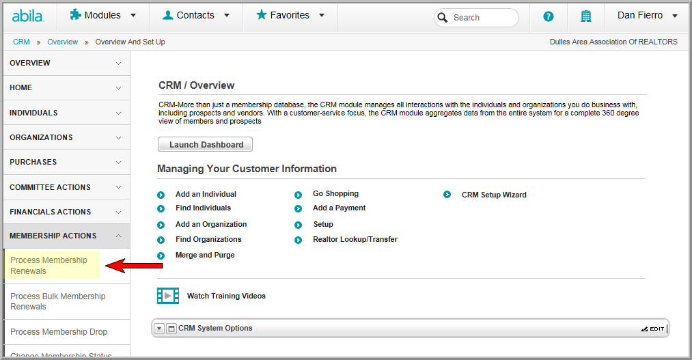Open the Watch Training Videos link
This screenshot has height=360, width=692.
(226, 296)
